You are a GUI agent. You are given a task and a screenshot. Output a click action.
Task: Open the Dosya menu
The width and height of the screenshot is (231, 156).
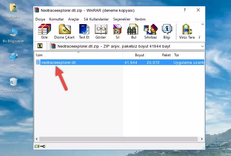click(x=40, y=19)
